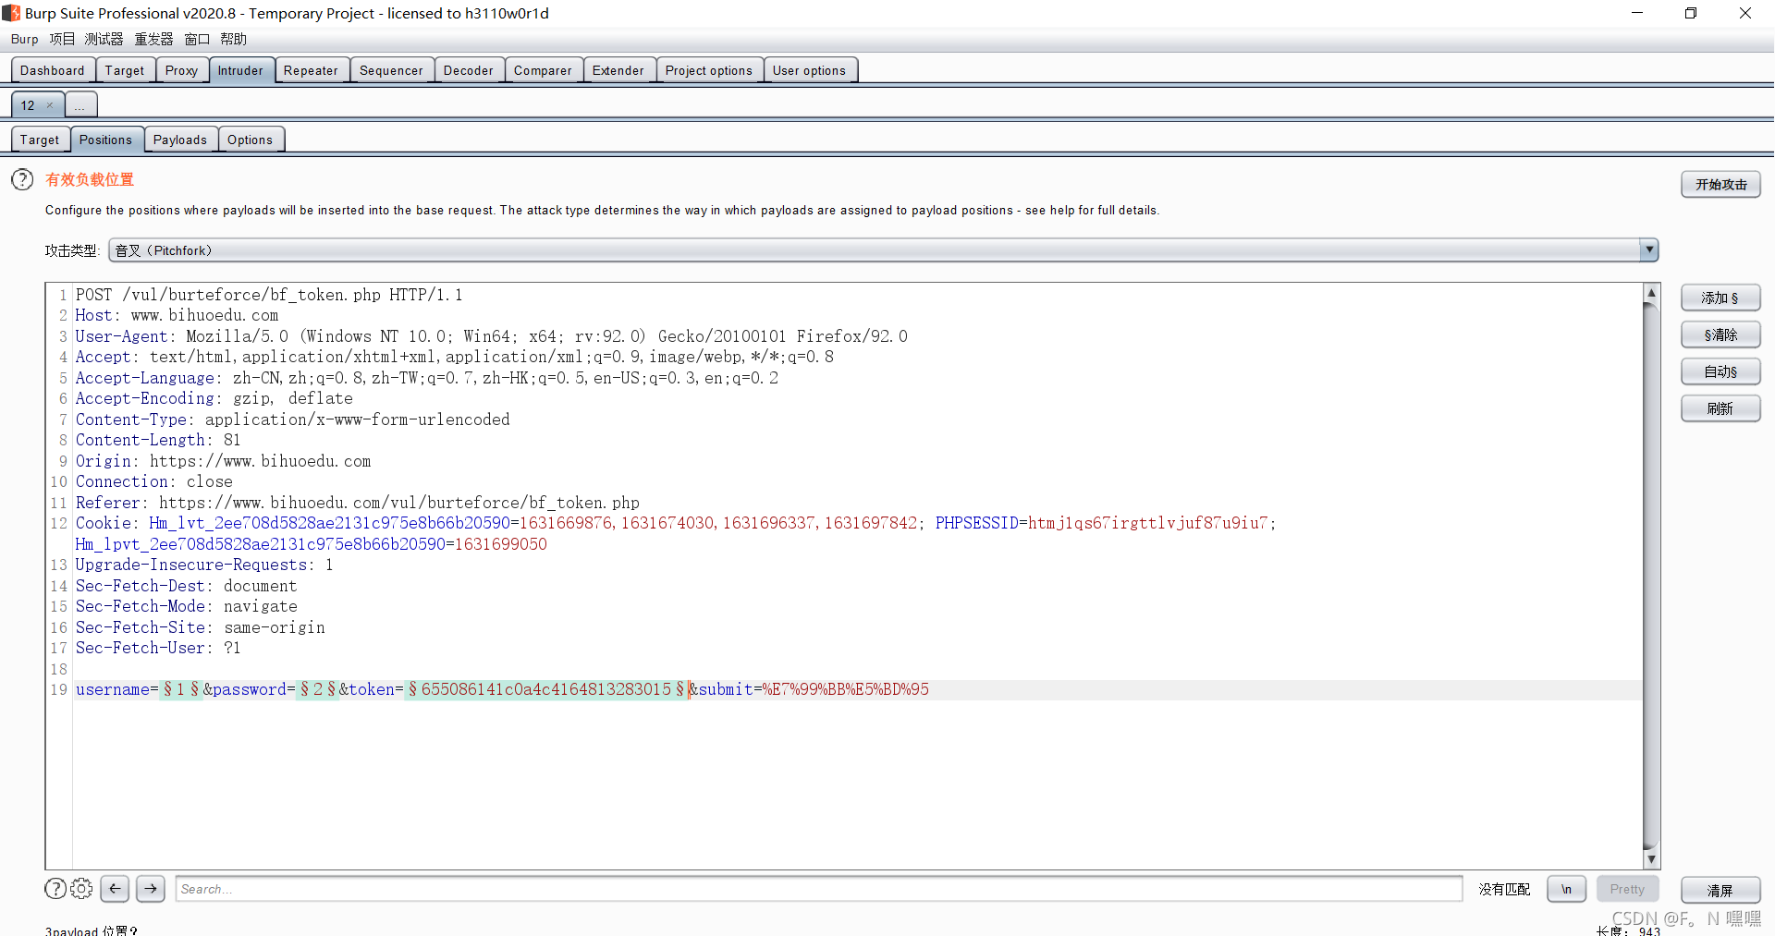The image size is (1775, 936).
Task: Open the 项目 menu
Action: pos(62,39)
